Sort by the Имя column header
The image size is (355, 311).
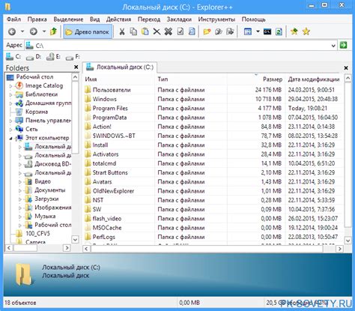point(119,79)
